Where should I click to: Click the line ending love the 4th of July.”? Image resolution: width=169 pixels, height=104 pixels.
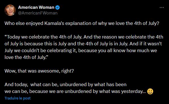[x=26, y=58]
